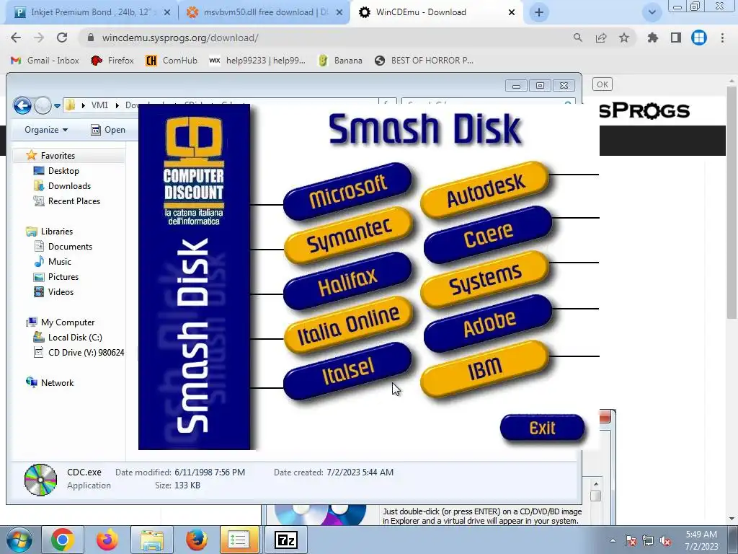Open Chrome tab search dropdown
Viewport: 738px width, 554px height.
tap(652, 13)
